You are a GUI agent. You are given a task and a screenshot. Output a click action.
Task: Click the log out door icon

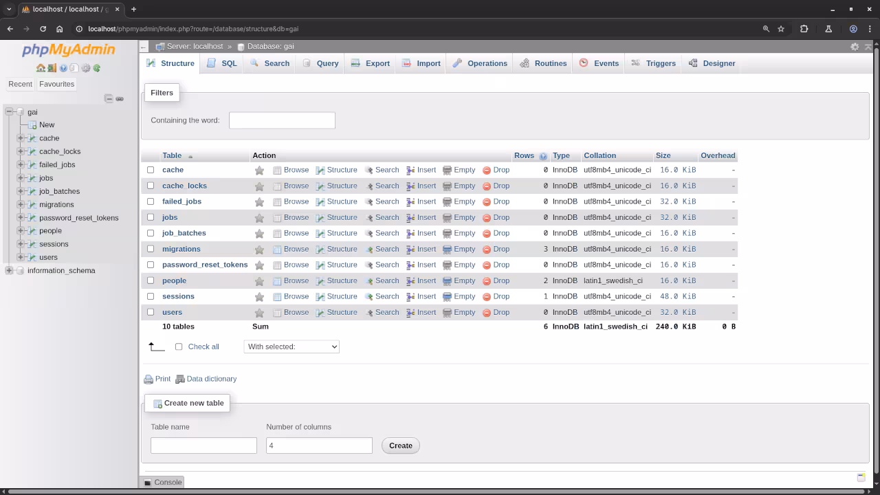52,68
